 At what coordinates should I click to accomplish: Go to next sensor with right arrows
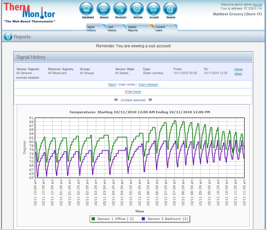[151, 100]
